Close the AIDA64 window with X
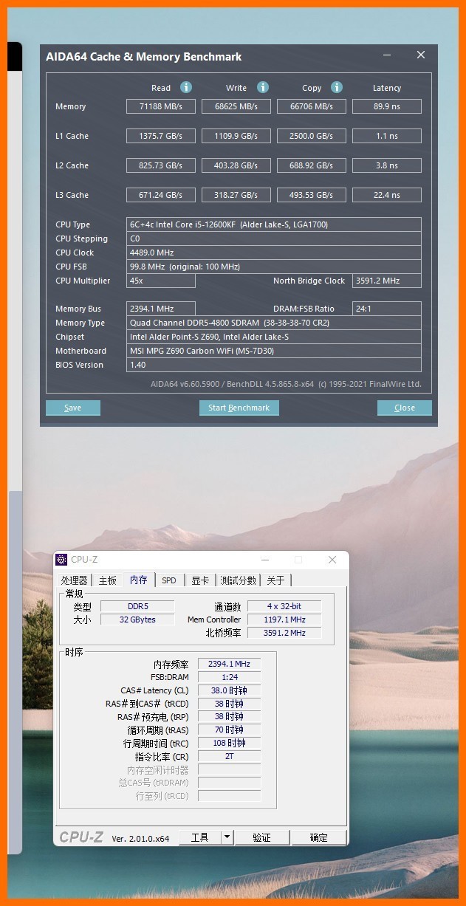Image resolution: width=466 pixels, height=906 pixels. pos(421,55)
